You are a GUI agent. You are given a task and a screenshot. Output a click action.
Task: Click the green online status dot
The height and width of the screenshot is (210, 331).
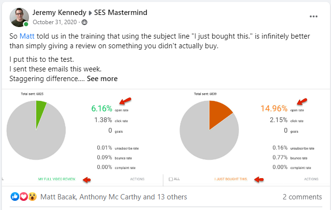point(26,24)
